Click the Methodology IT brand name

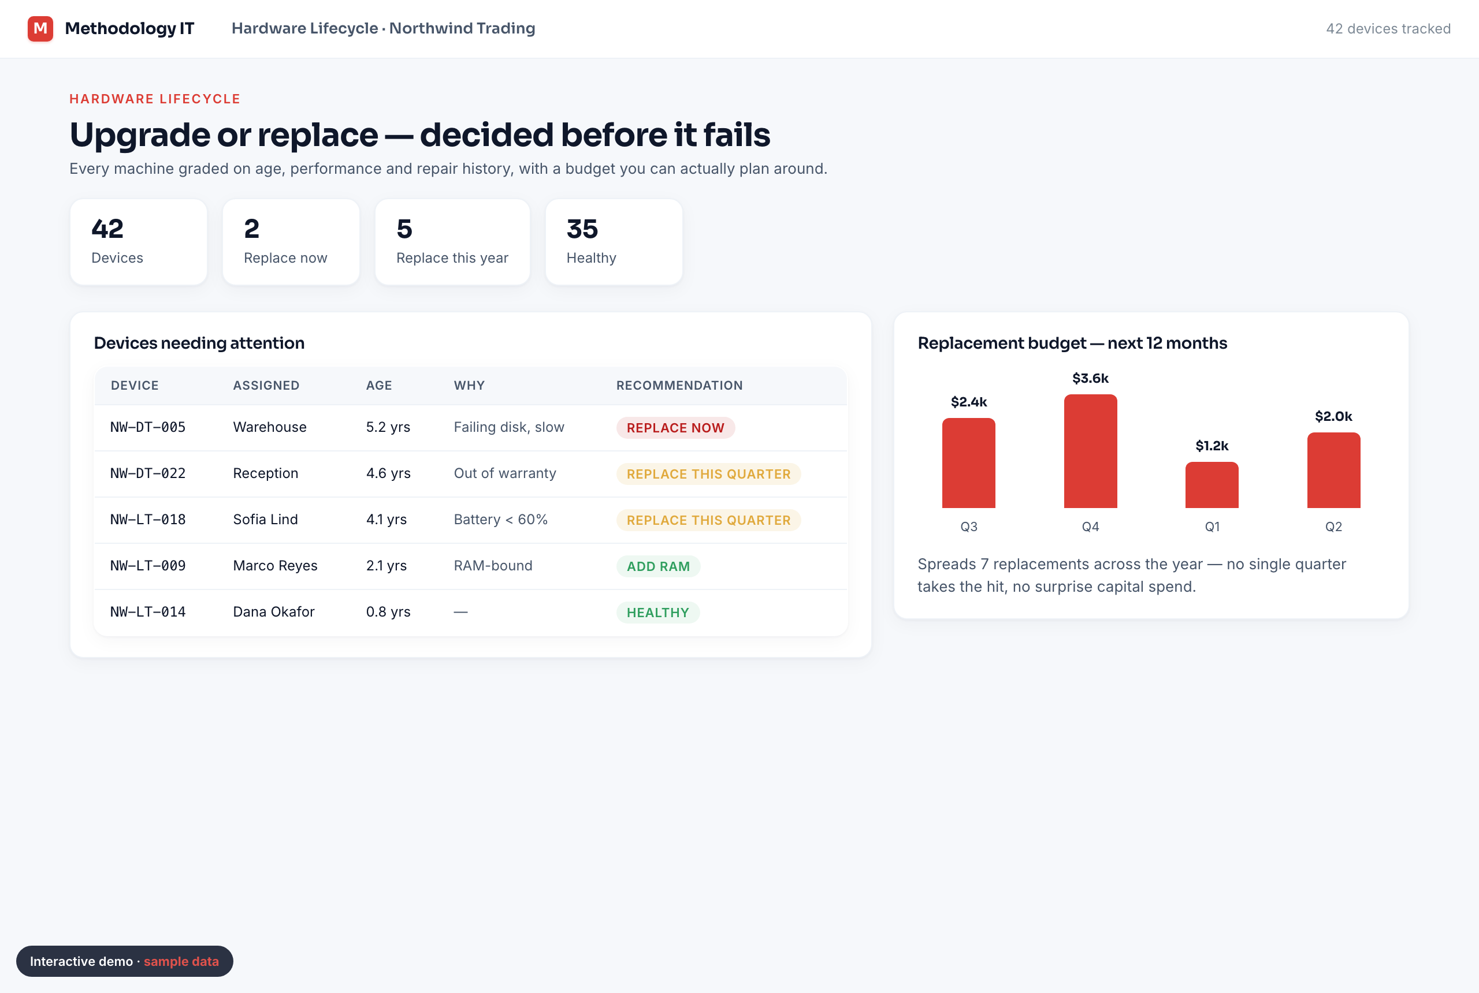(x=129, y=28)
